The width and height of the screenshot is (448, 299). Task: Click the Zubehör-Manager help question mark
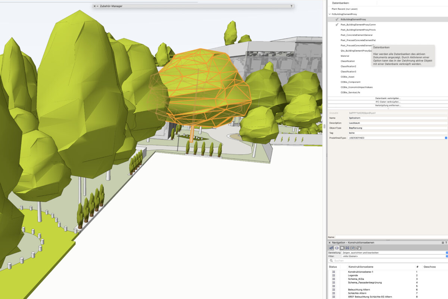[291, 6]
